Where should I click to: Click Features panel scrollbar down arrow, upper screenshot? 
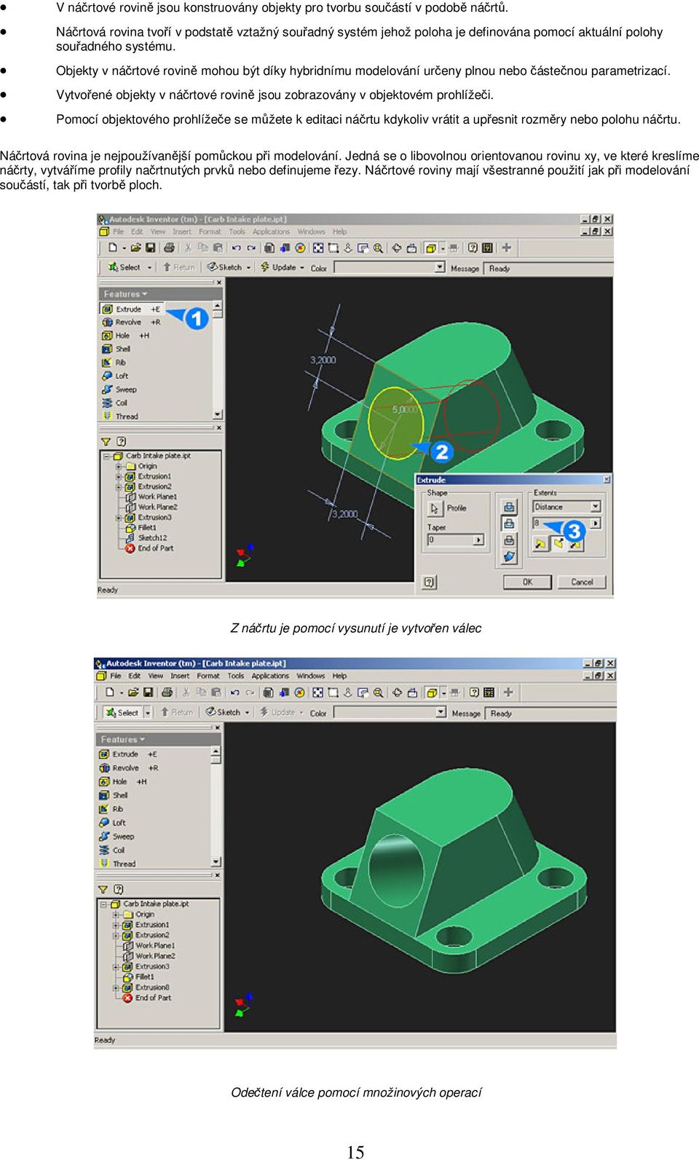point(217,414)
